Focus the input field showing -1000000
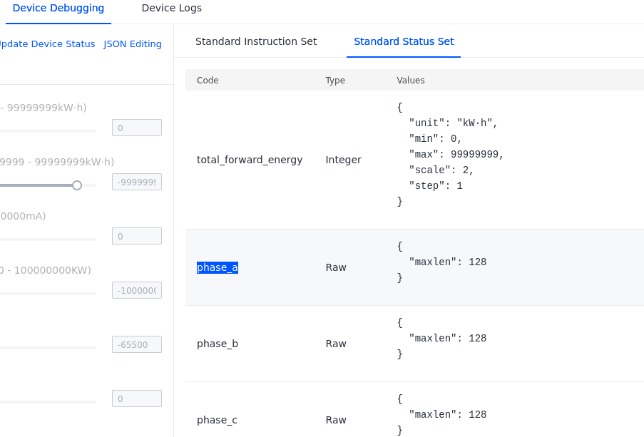Image resolution: width=644 pixels, height=437 pixels. 137,290
